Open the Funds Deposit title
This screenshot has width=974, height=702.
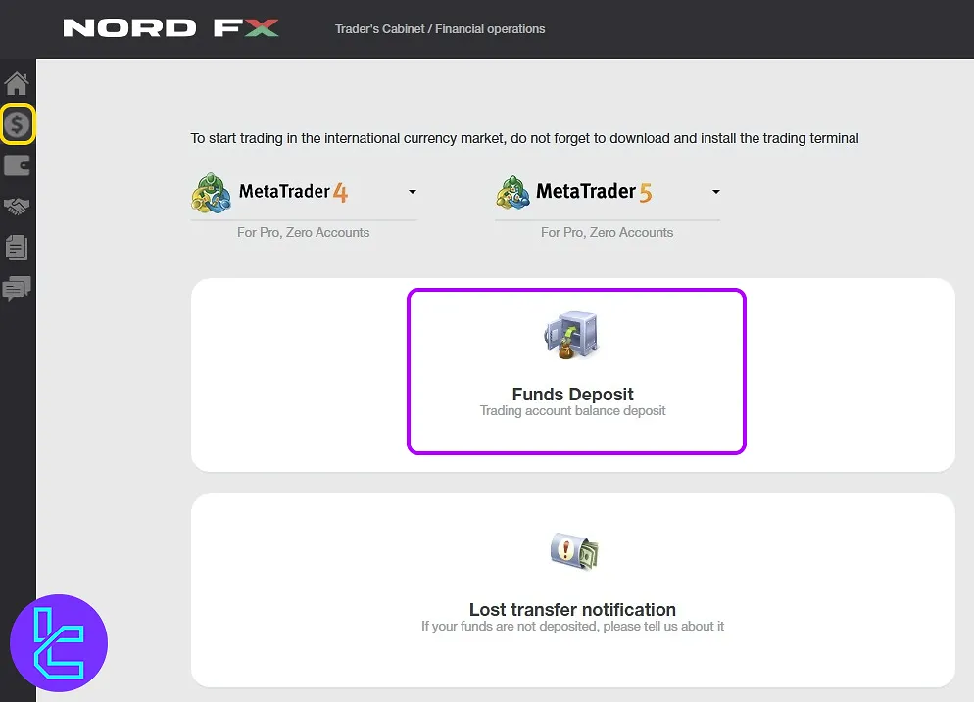click(x=572, y=395)
